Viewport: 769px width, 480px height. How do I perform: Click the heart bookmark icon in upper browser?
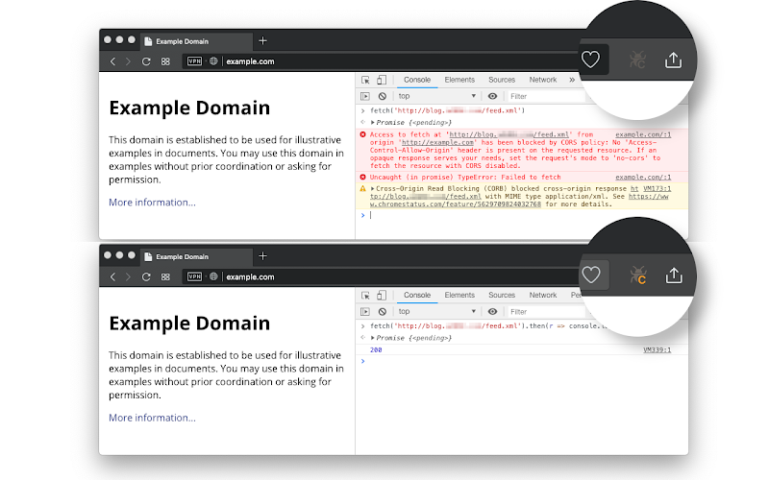590,60
